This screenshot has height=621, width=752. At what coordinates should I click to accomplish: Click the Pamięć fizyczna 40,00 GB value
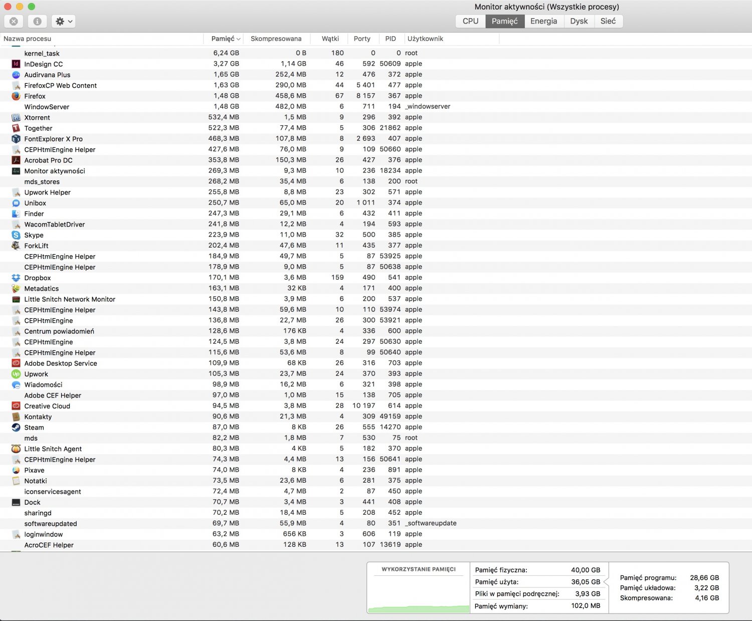pos(586,570)
